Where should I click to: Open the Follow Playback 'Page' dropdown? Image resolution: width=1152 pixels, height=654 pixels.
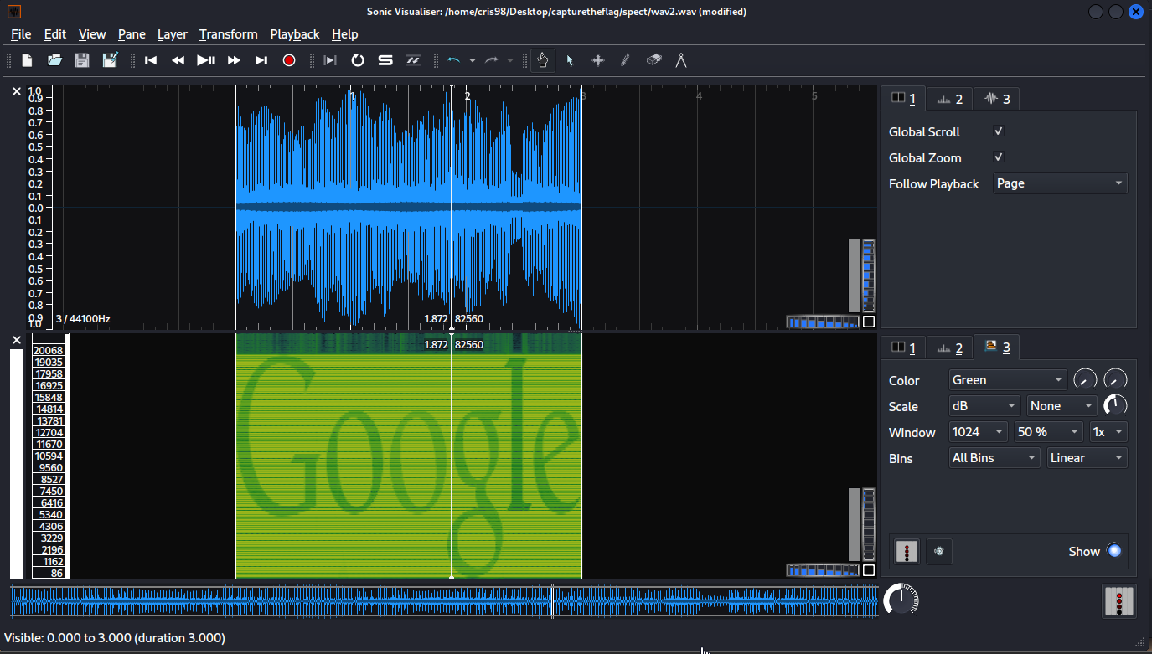1060,183
